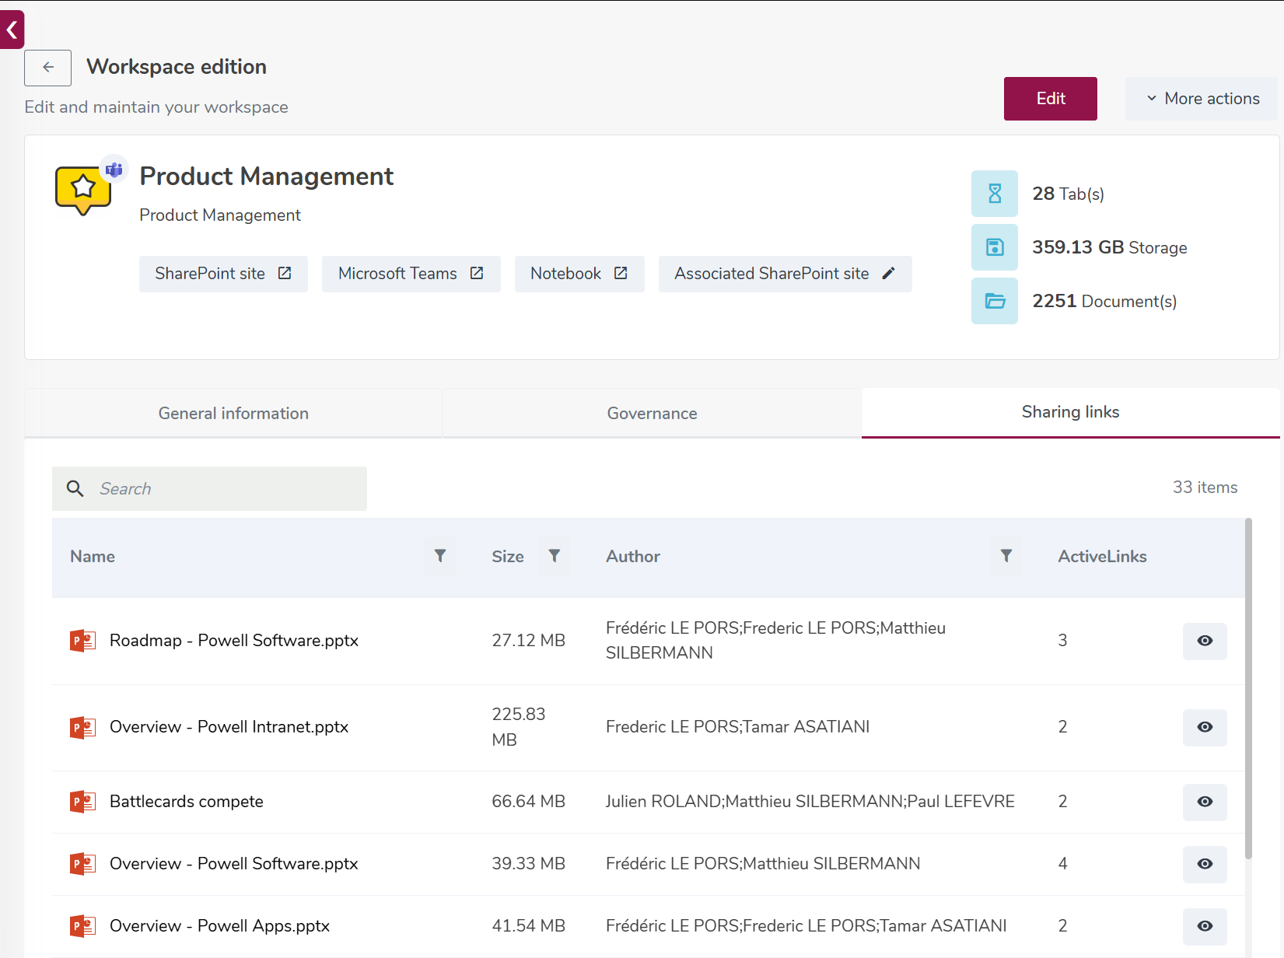Select file name Battlecards compete

[x=187, y=802]
